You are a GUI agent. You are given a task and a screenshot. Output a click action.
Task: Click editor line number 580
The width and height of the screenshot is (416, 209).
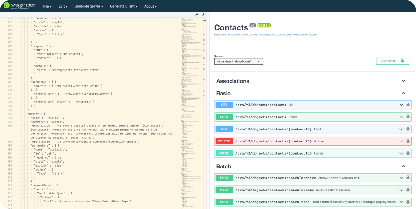[10, 46]
